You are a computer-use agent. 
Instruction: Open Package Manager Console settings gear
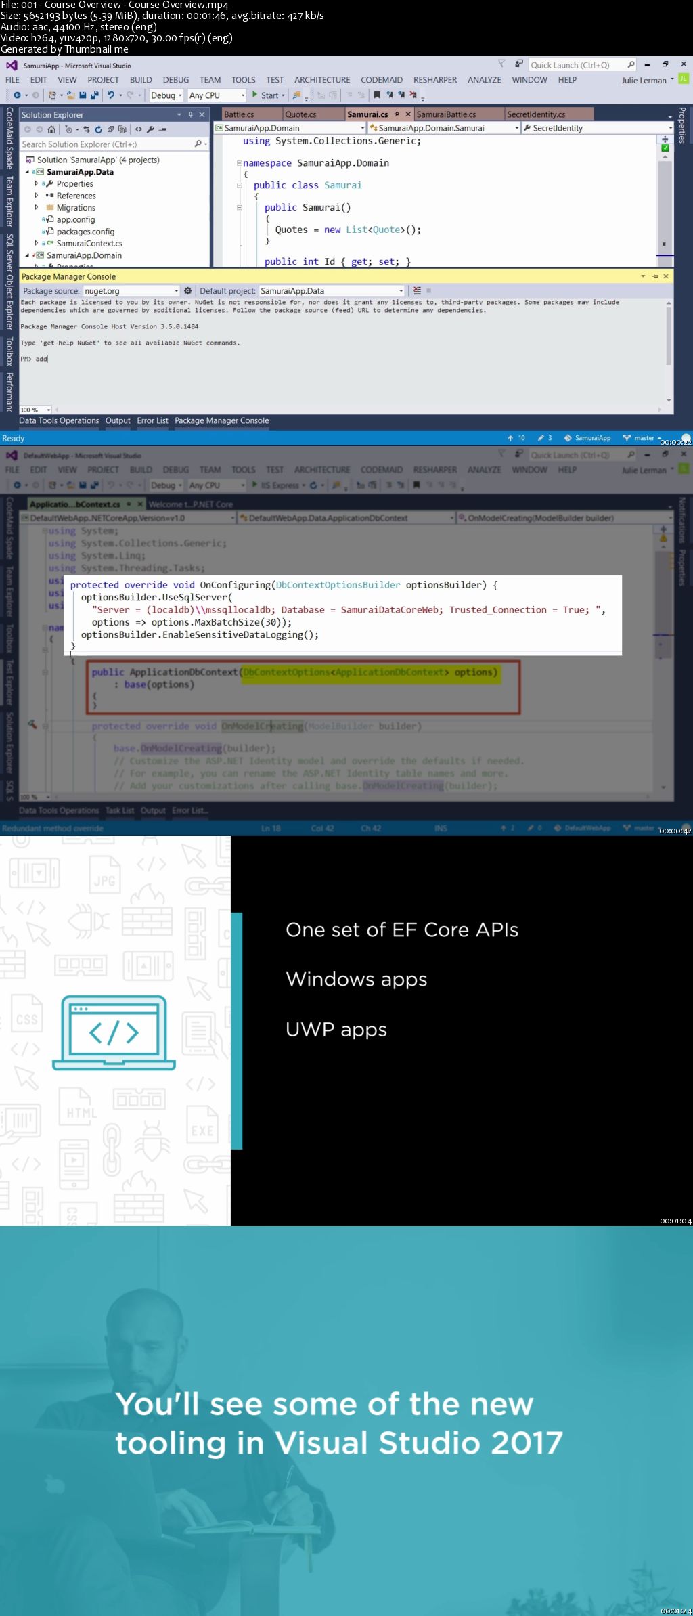pos(188,290)
